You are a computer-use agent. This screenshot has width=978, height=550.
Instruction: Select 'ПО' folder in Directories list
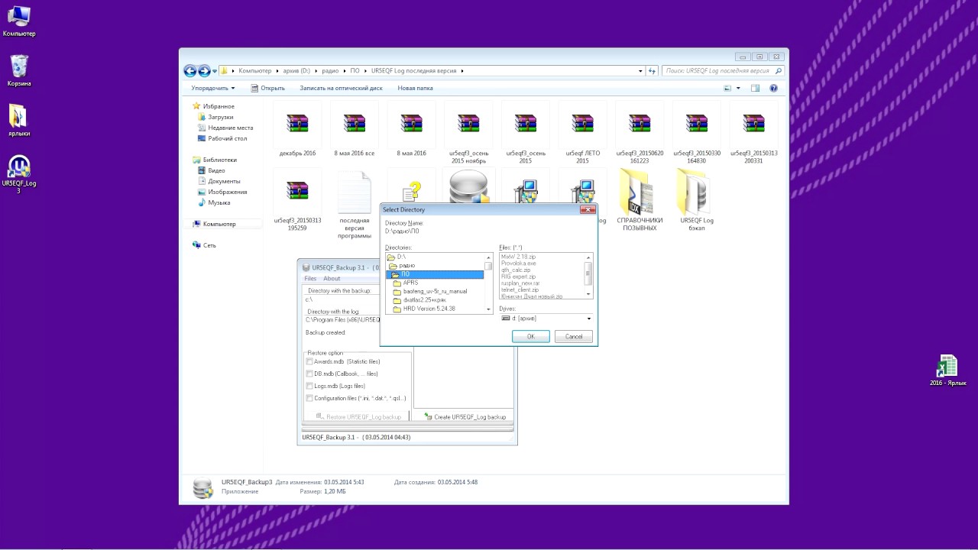[x=435, y=274]
